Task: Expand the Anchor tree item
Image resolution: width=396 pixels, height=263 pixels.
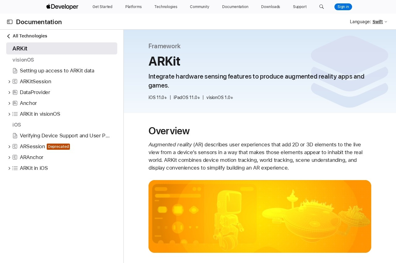Action: tap(9, 103)
